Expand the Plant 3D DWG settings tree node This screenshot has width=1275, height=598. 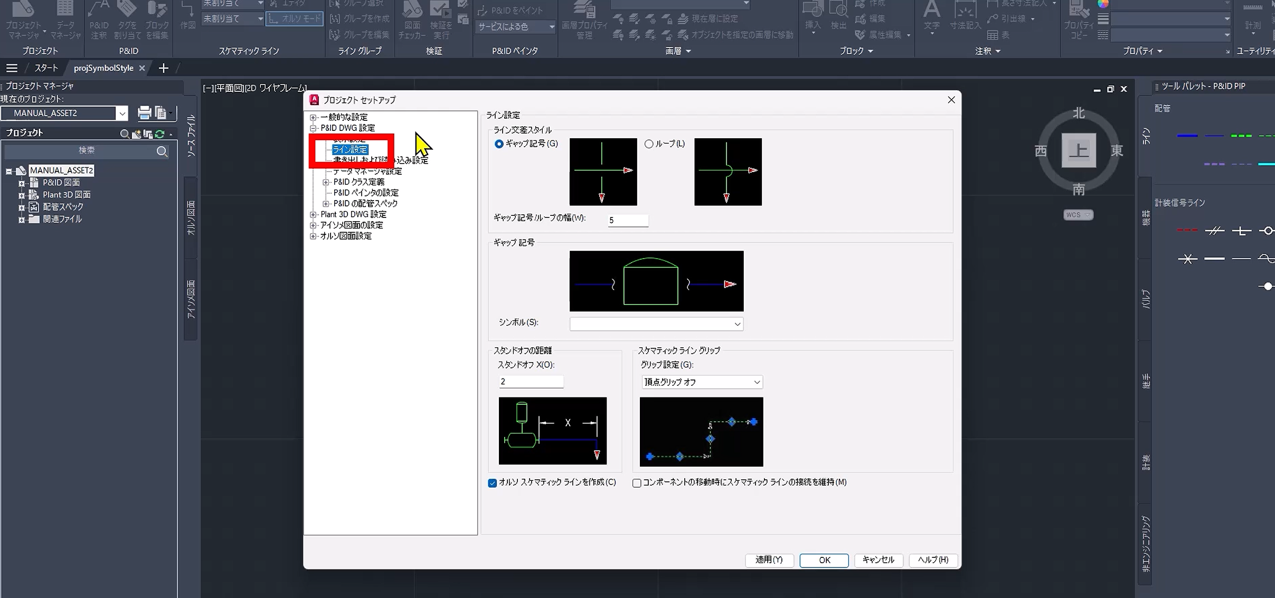pyautogui.click(x=313, y=214)
